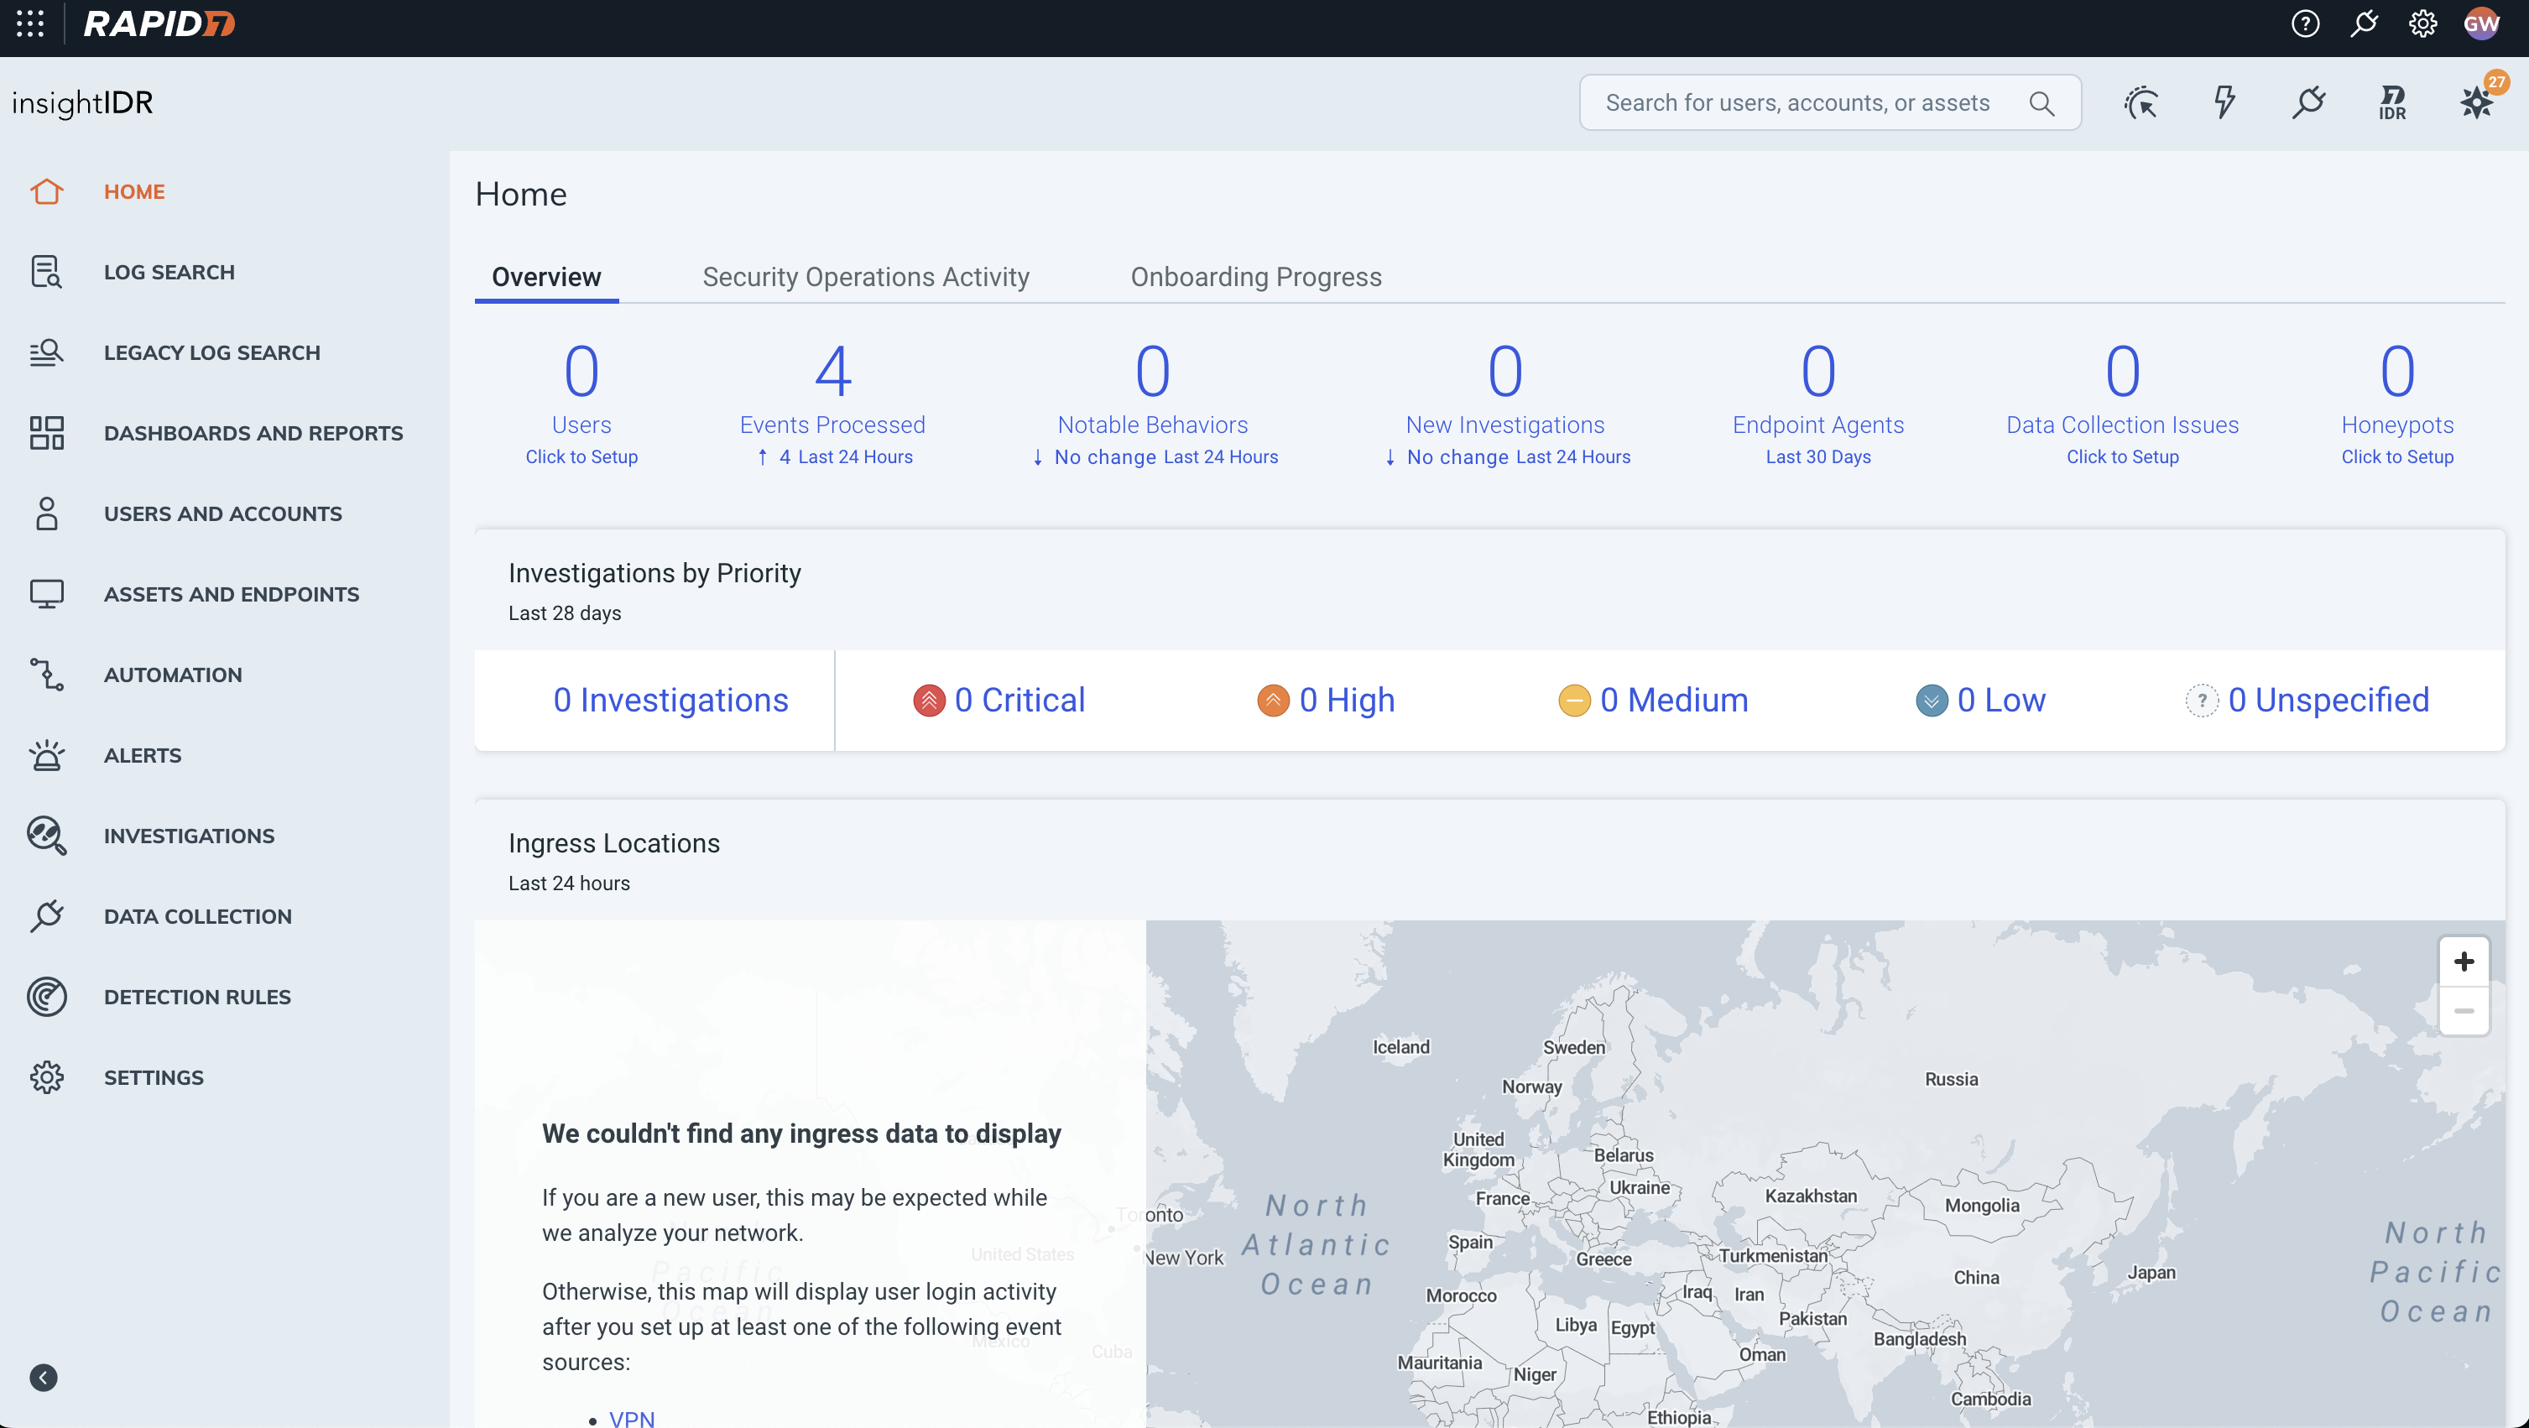Open the guided tour cursor icon
Image resolution: width=2529 pixels, height=1428 pixels.
[x=2141, y=103]
